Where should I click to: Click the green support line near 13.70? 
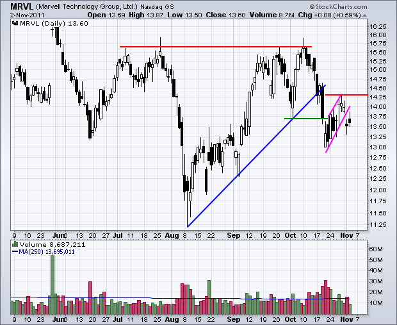[305, 119]
